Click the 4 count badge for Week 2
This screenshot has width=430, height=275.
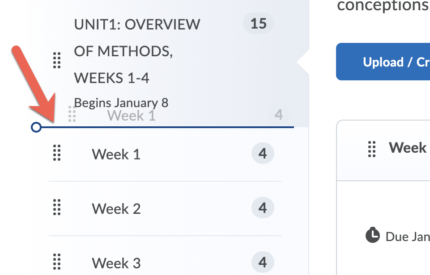pos(263,208)
